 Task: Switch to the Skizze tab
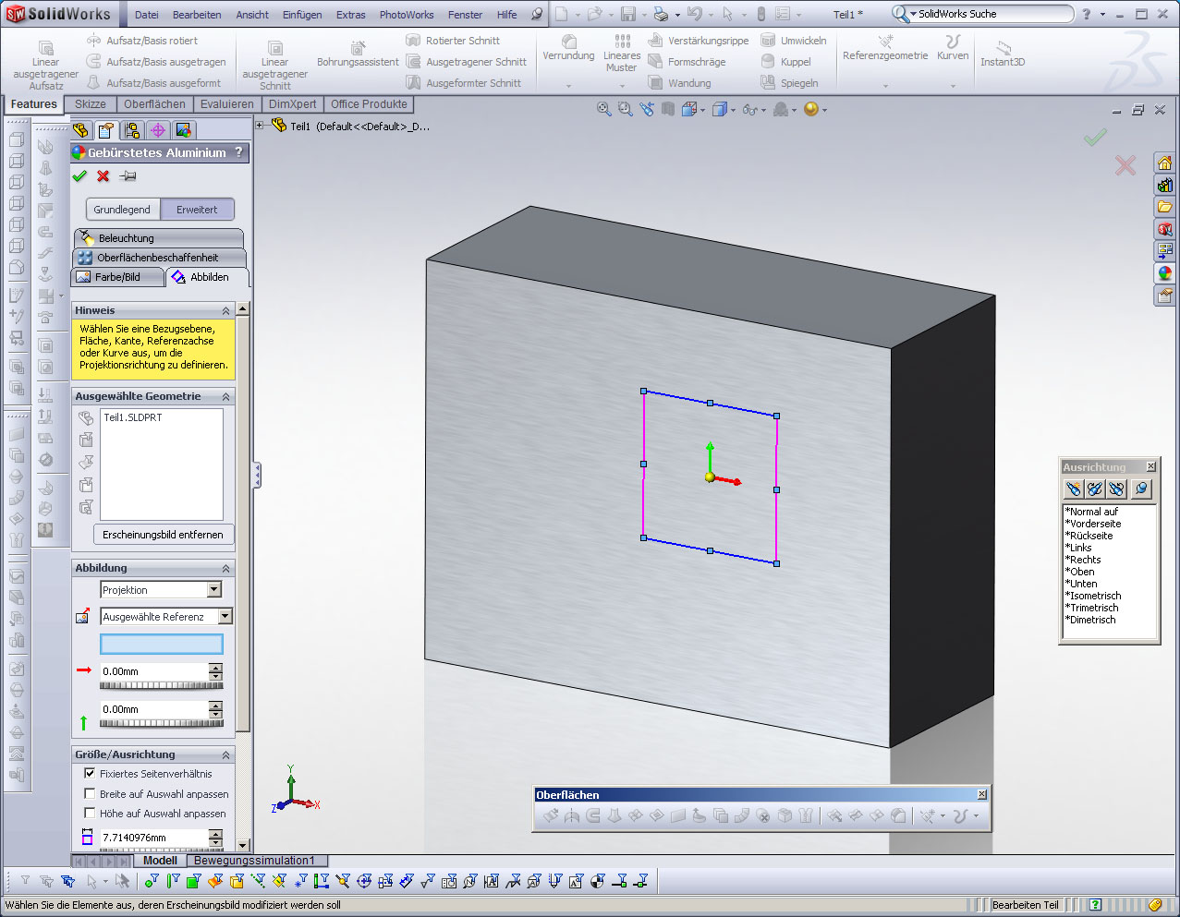coord(91,104)
